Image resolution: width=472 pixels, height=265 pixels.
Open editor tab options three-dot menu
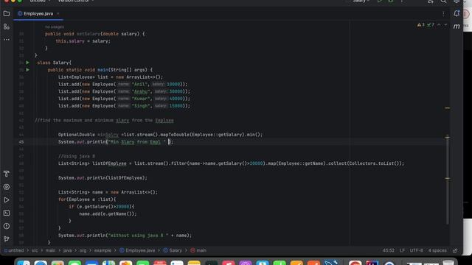443,13
